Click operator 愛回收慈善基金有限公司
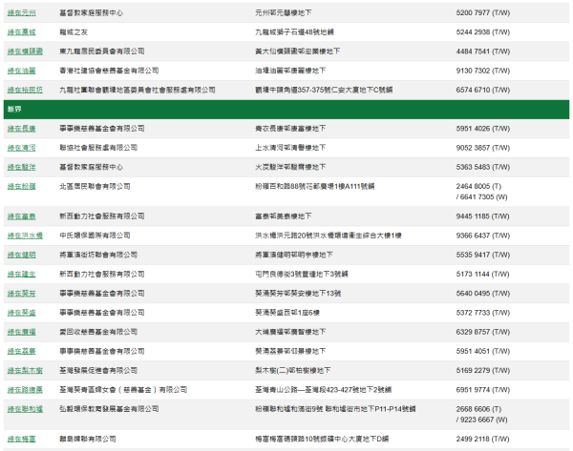The image size is (573, 451). pos(98,332)
